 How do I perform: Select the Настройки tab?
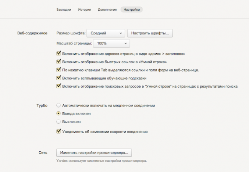[x=131, y=9]
